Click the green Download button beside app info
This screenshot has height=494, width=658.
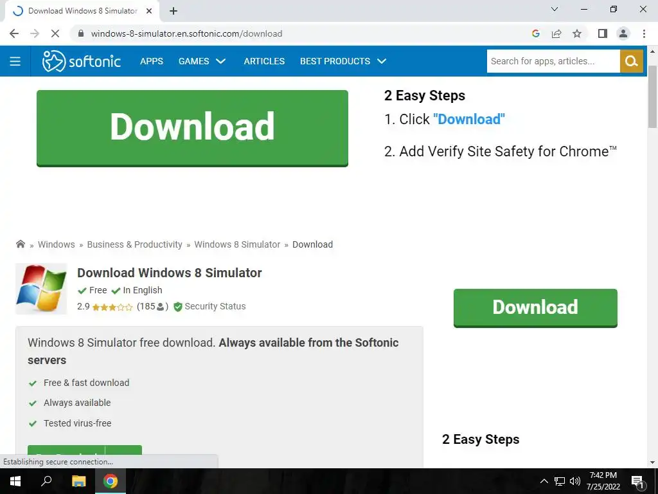(535, 308)
